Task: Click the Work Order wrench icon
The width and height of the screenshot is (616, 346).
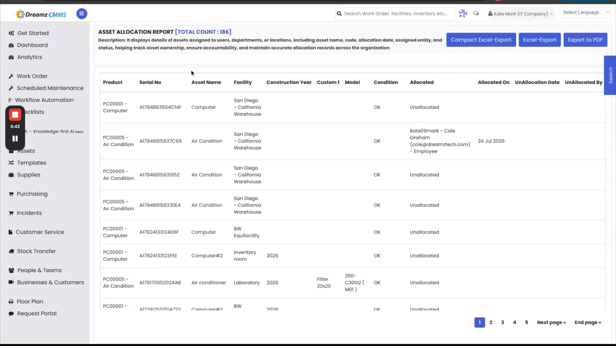Action: [x=11, y=76]
